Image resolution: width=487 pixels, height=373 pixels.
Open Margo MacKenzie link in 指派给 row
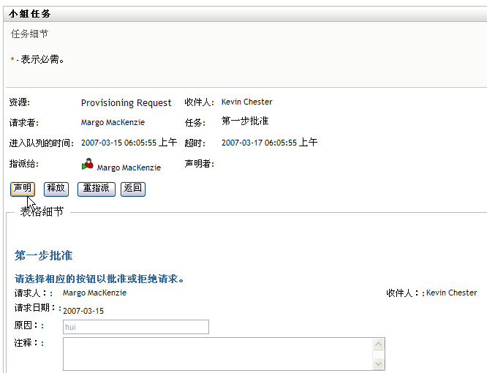click(x=129, y=167)
